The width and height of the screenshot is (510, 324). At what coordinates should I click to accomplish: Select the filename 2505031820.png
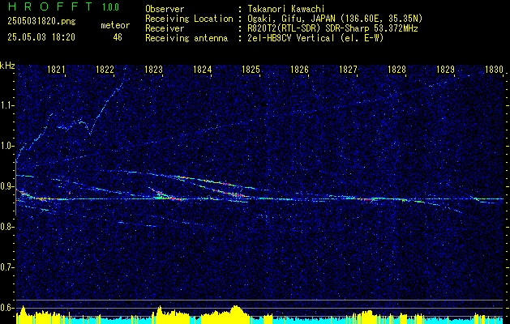tap(41, 22)
